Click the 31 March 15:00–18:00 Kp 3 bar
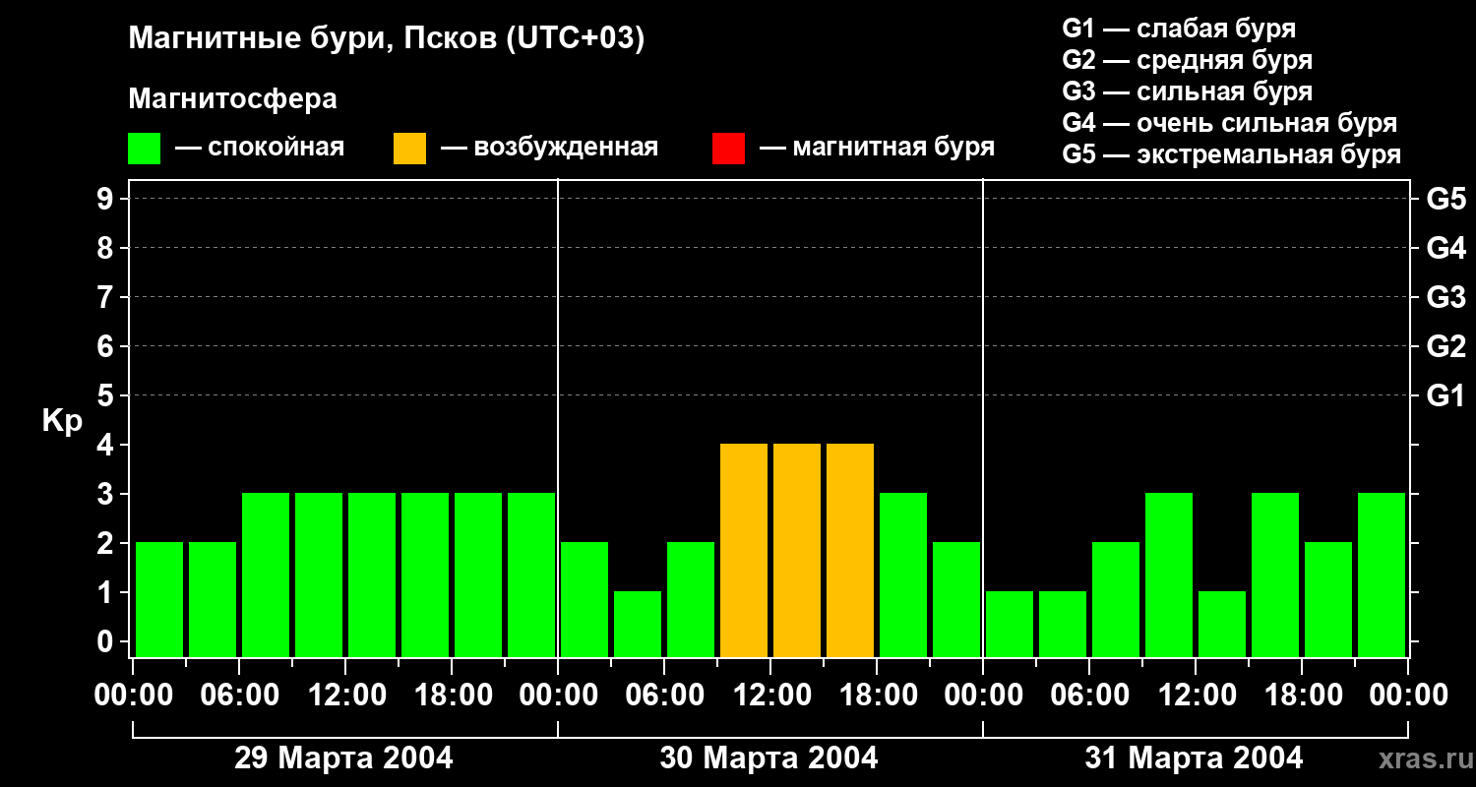The width and height of the screenshot is (1476, 787). click(1275, 575)
